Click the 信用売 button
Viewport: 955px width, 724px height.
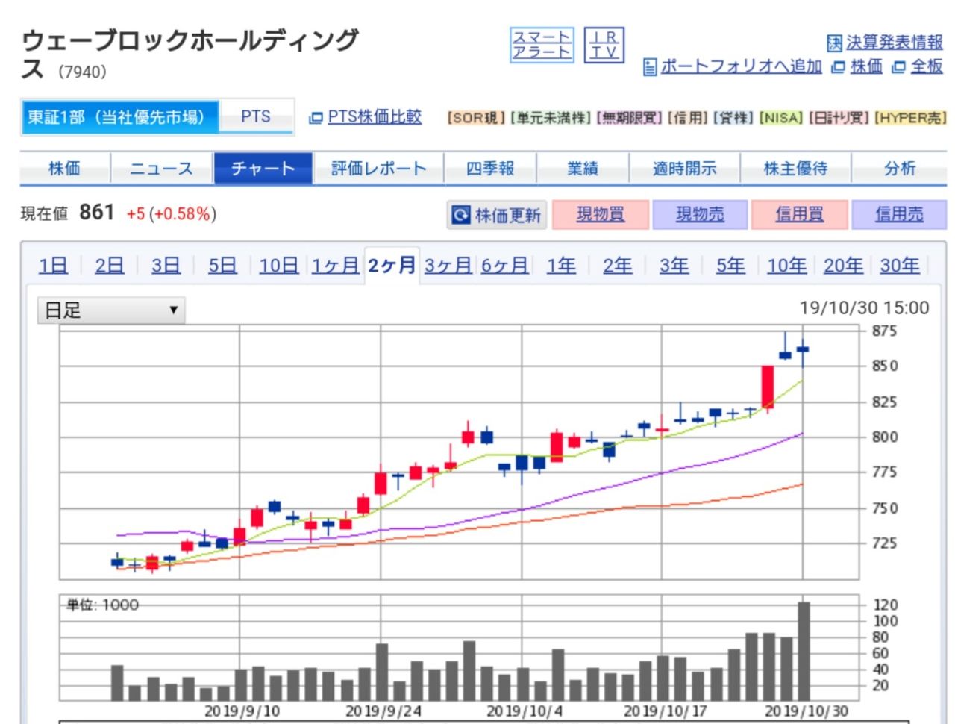(899, 215)
